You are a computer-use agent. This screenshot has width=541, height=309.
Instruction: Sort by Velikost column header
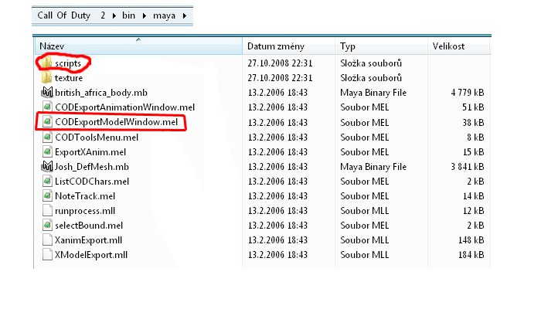[x=459, y=46]
